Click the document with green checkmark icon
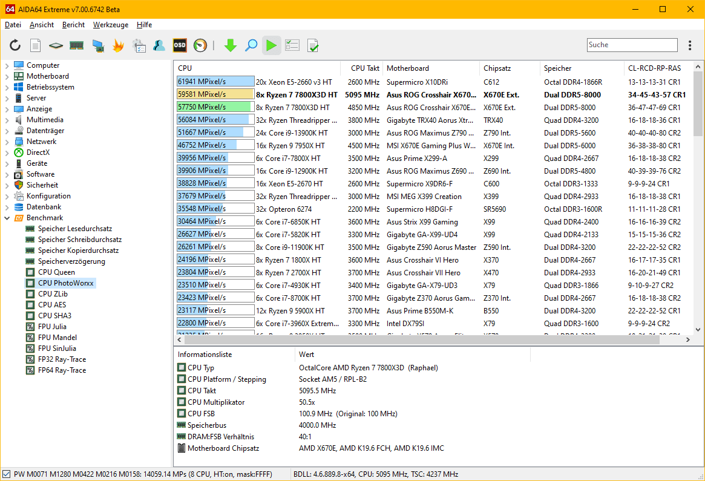 (x=313, y=45)
